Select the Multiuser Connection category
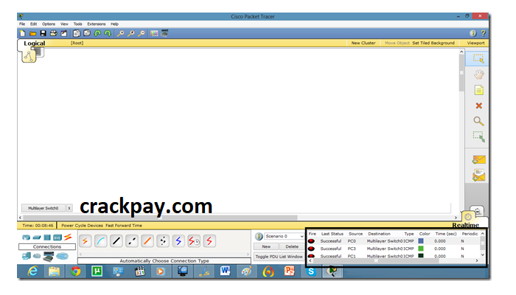The image size is (516, 295). click(x=62, y=256)
